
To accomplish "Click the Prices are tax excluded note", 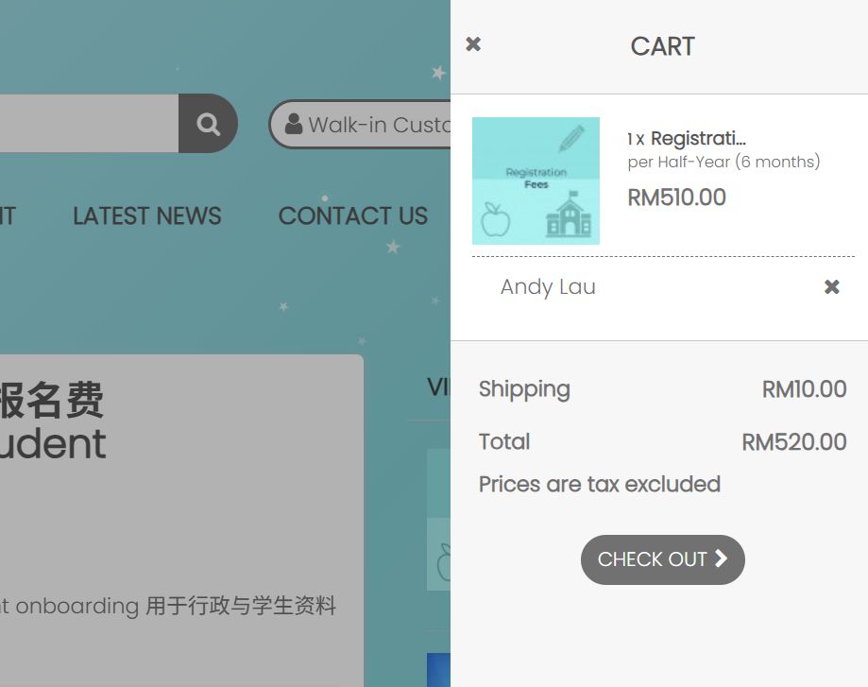I will (599, 485).
